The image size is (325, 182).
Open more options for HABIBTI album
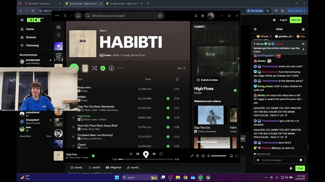click(120, 68)
